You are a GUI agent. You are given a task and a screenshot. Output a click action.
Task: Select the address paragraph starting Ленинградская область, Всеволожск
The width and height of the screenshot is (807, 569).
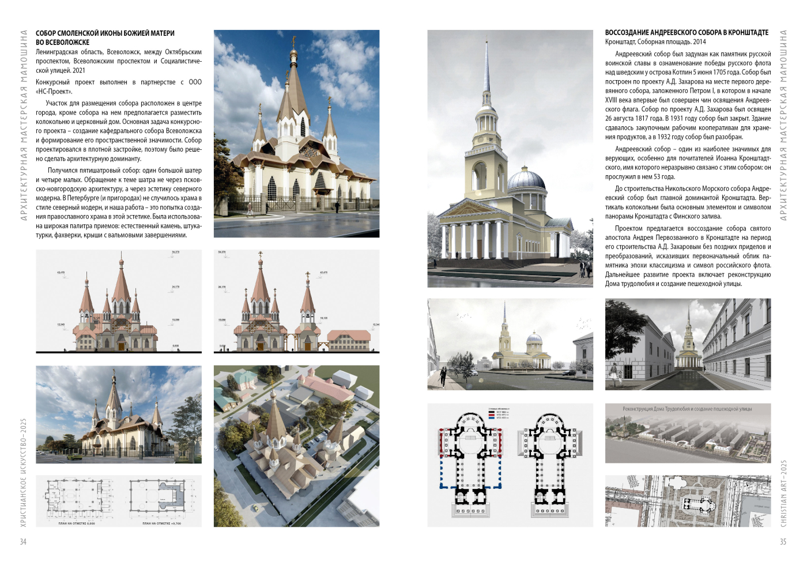(119, 61)
